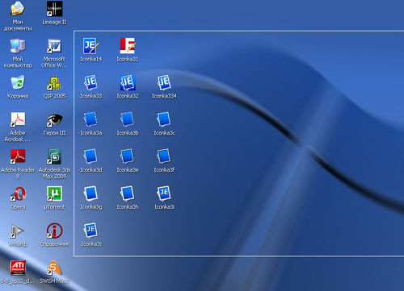Click the Autodesk 3ds Max 2009 icon
This screenshot has width=404, height=291.
pos(54,156)
